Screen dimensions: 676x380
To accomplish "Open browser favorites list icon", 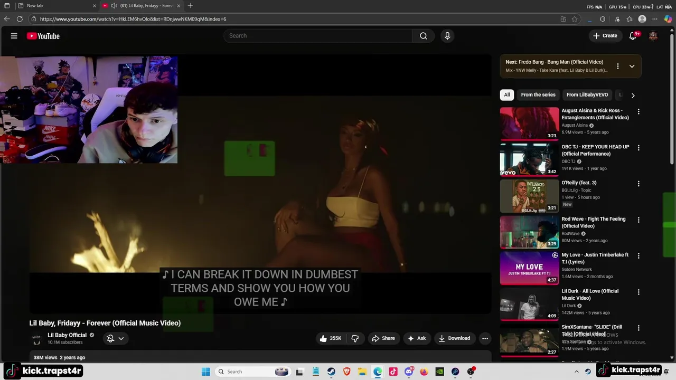I will click(630, 19).
